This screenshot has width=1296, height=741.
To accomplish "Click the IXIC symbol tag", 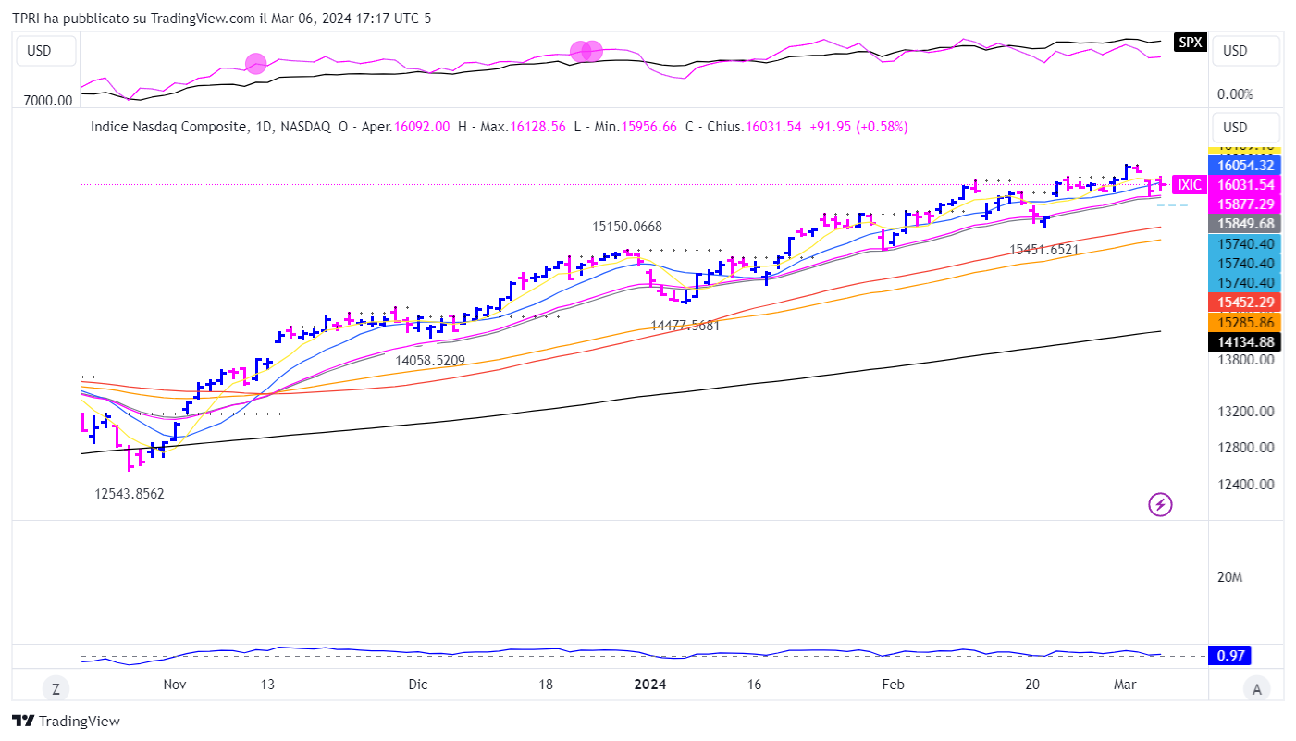I will pyautogui.click(x=1188, y=185).
